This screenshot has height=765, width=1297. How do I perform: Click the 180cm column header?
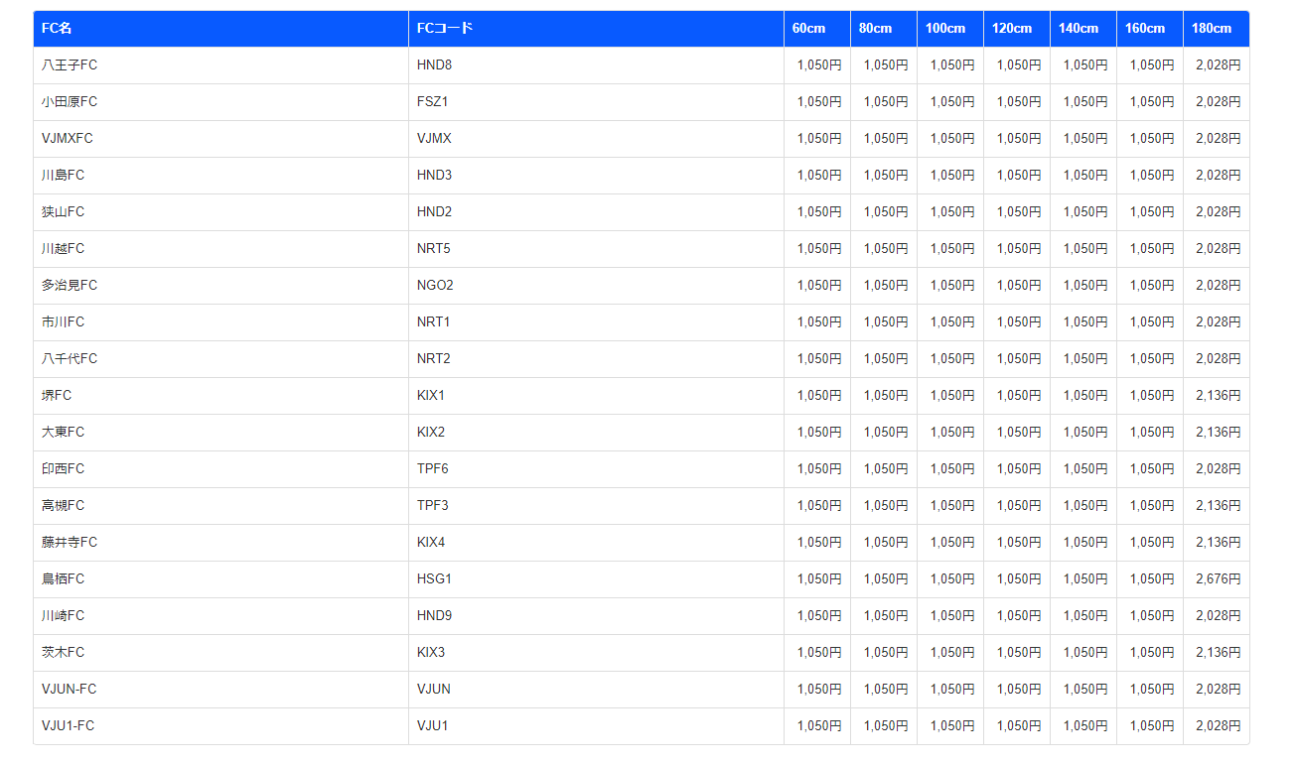pyautogui.click(x=1211, y=29)
